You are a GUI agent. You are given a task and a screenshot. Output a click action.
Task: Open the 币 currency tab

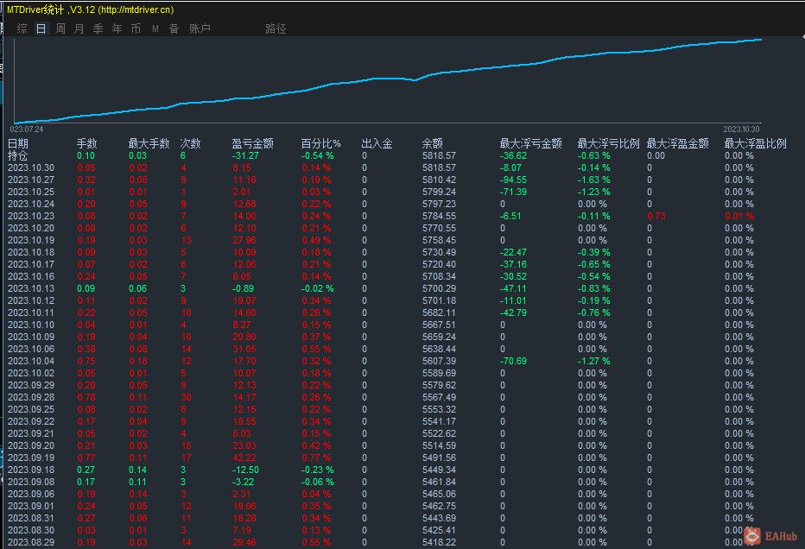pyautogui.click(x=136, y=28)
